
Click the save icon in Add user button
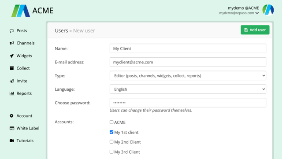pos(246,30)
